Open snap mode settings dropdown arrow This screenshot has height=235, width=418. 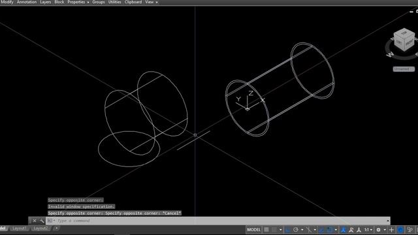[x=280, y=230]
